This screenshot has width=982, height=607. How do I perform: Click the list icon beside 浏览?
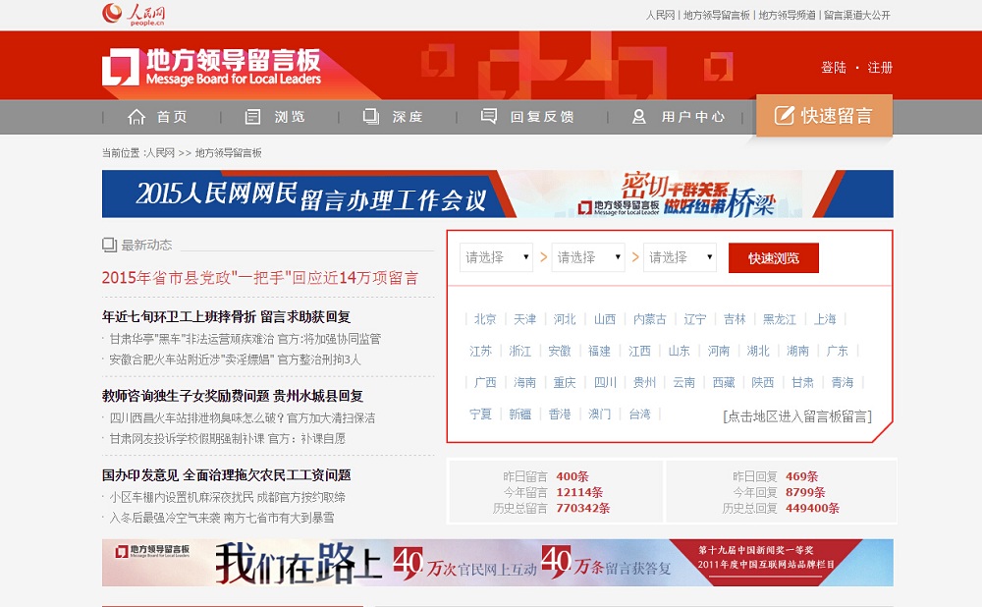click(252, 117)
